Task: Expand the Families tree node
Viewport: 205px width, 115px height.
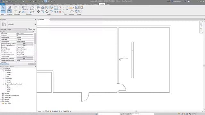Action: (1, 99)
